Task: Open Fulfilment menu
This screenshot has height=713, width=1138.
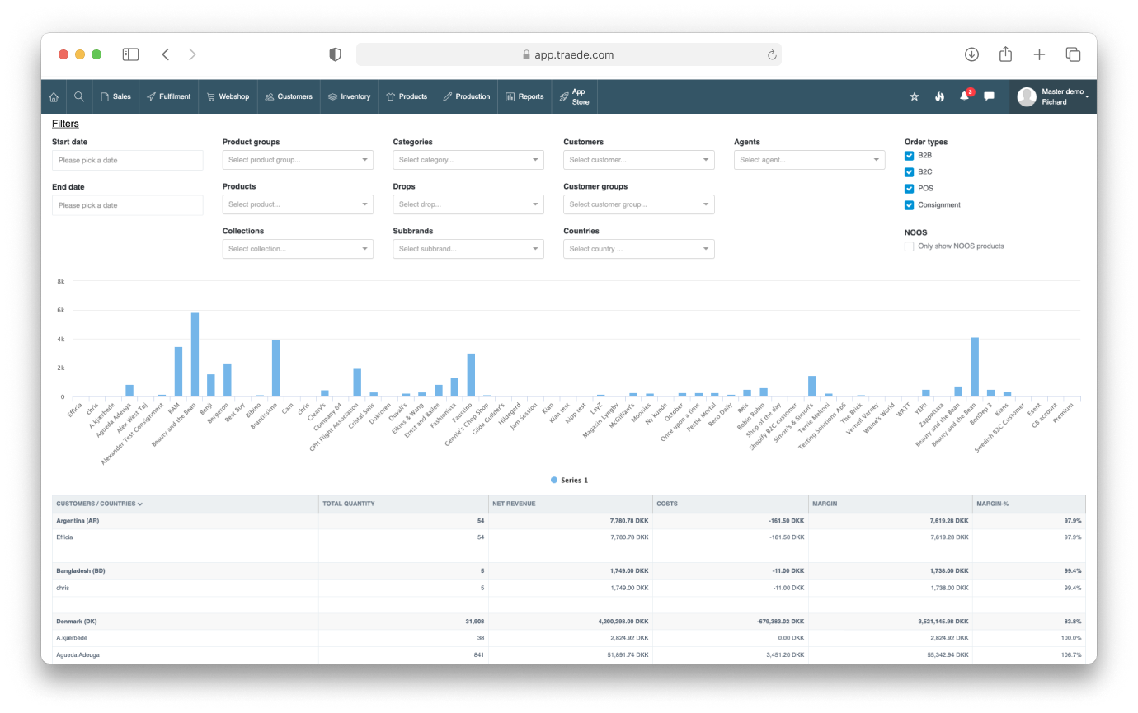Action: [x=169, y=96]
